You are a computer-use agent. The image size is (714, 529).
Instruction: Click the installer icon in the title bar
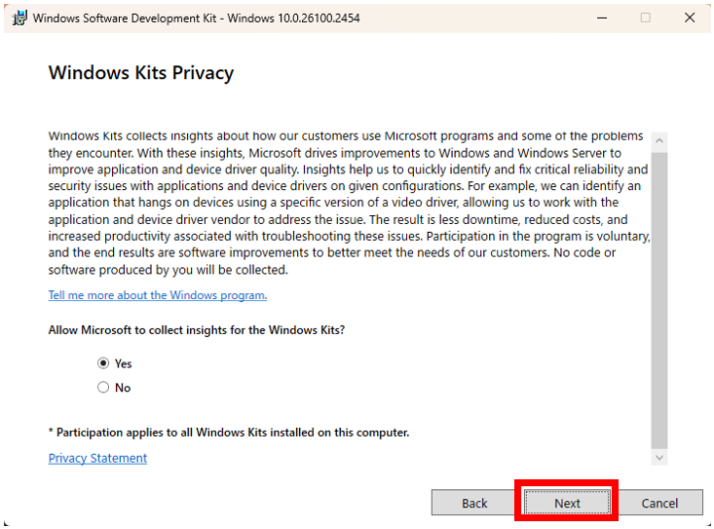[19, 18]
